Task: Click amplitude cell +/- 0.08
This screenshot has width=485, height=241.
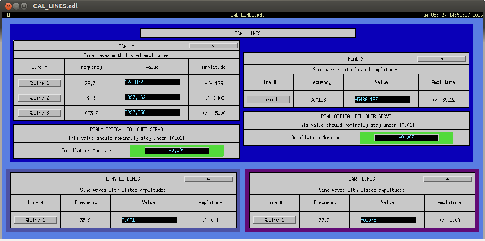Action: pos(450,220)
